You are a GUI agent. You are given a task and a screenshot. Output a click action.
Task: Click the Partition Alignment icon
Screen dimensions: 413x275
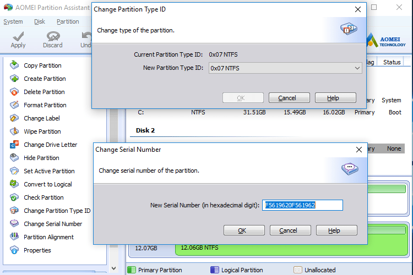coord(14,237)
